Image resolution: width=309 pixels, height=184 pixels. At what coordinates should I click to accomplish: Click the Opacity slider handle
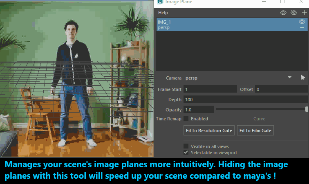click(307, 109)
